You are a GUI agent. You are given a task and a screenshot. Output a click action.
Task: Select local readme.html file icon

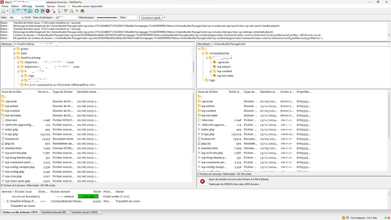[3, 148]
